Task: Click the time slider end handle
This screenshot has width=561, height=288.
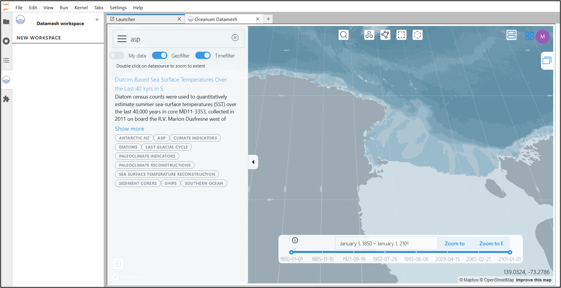Action: 510,252
